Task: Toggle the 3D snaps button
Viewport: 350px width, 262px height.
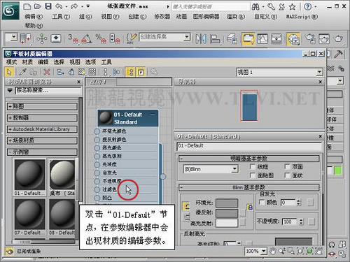Action: pos(73,38)
